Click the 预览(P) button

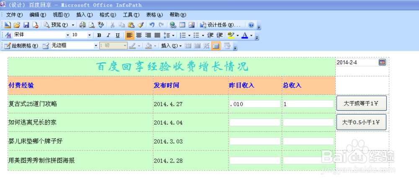[x=56, y=25]
